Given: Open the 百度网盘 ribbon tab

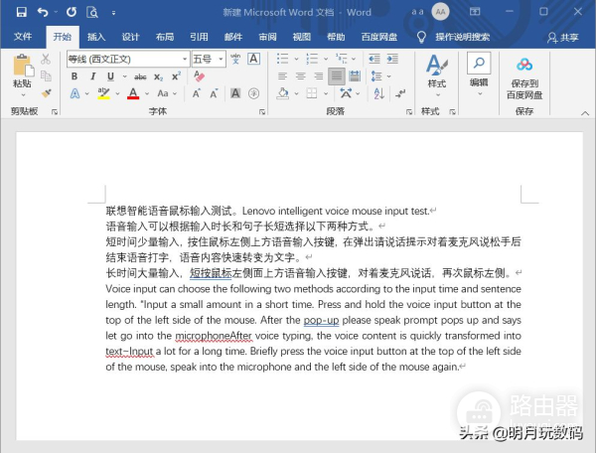Looking at the screenshot, I should pos(379,37).
